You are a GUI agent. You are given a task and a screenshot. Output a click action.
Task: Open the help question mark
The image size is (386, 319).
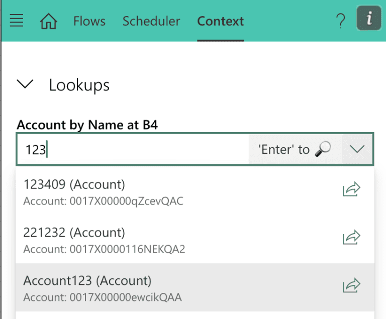point(341,21)
